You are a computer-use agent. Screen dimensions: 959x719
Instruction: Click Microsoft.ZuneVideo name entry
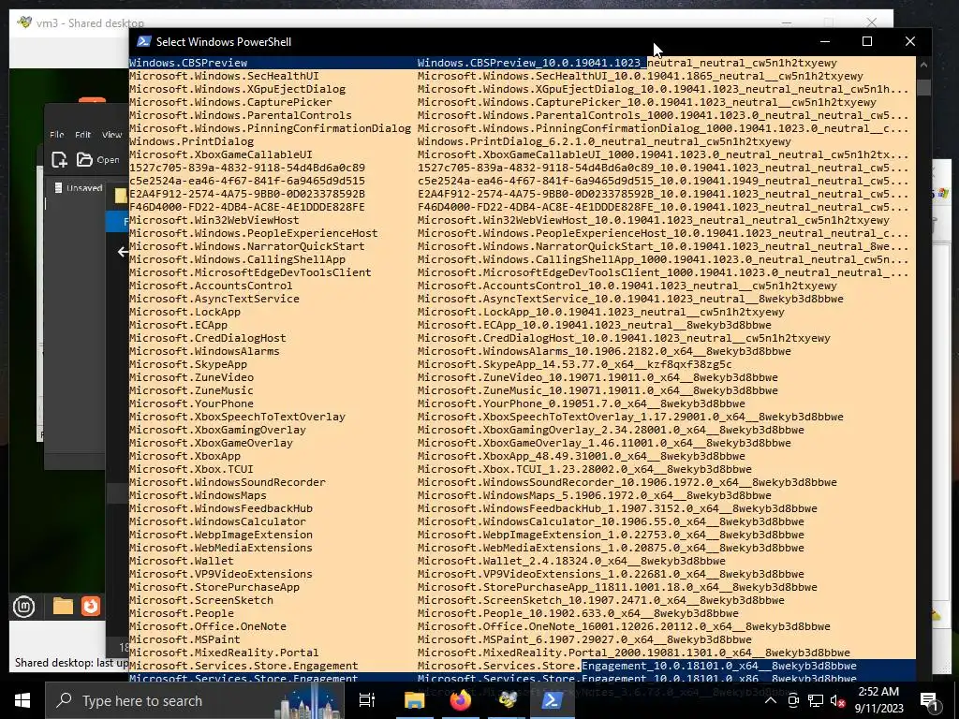click(x=191, y=377)
